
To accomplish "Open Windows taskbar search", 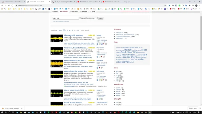I will point(6,113).
